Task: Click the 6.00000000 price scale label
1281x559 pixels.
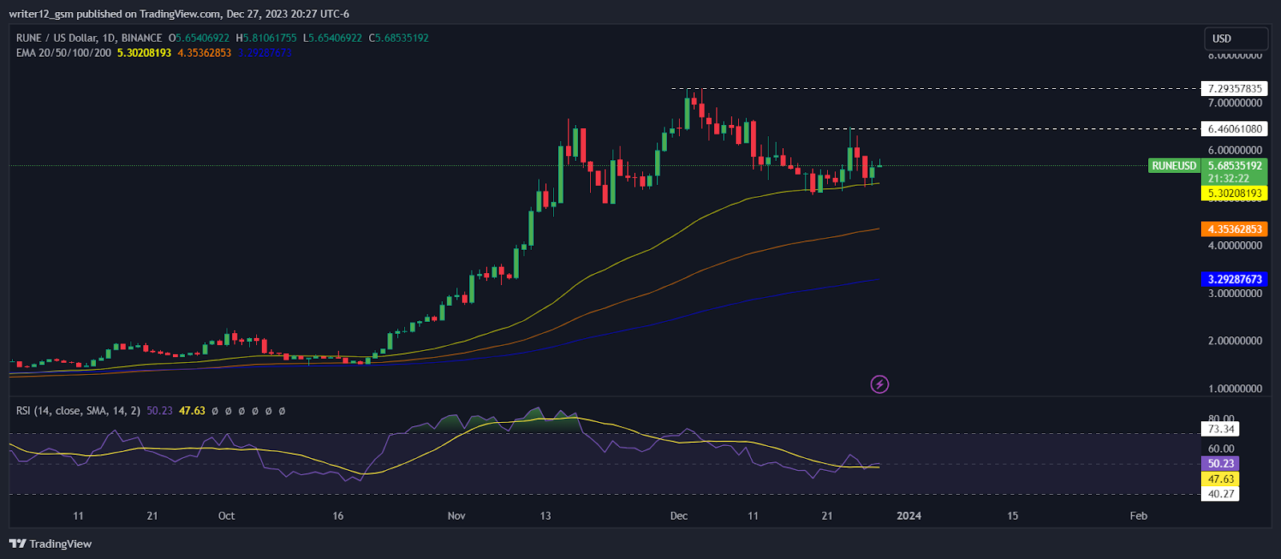Action: point(1235,151)
